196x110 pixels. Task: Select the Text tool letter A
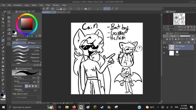[3, 84]
